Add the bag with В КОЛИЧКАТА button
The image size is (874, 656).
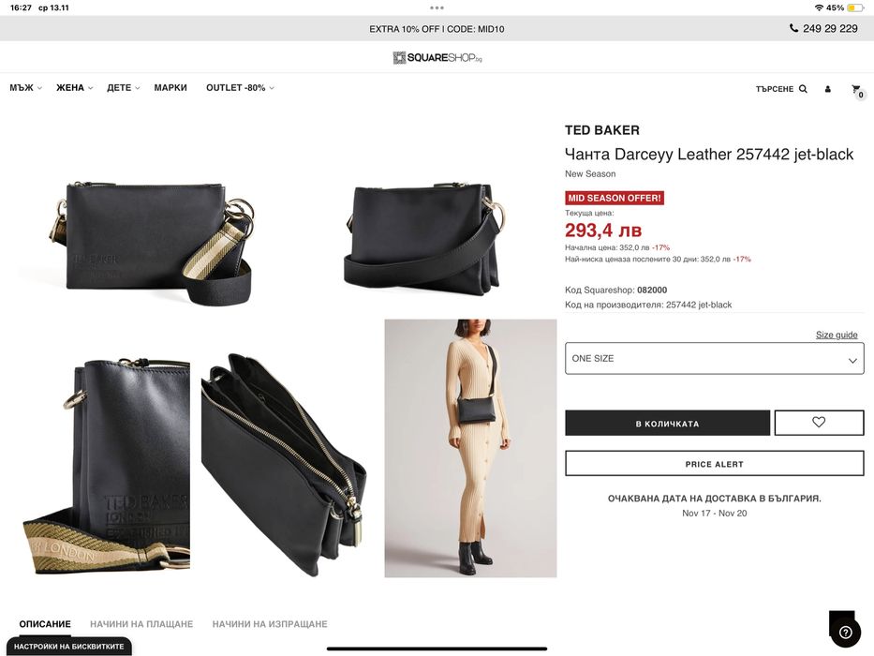pyautogui.click(x=667, y=424)
